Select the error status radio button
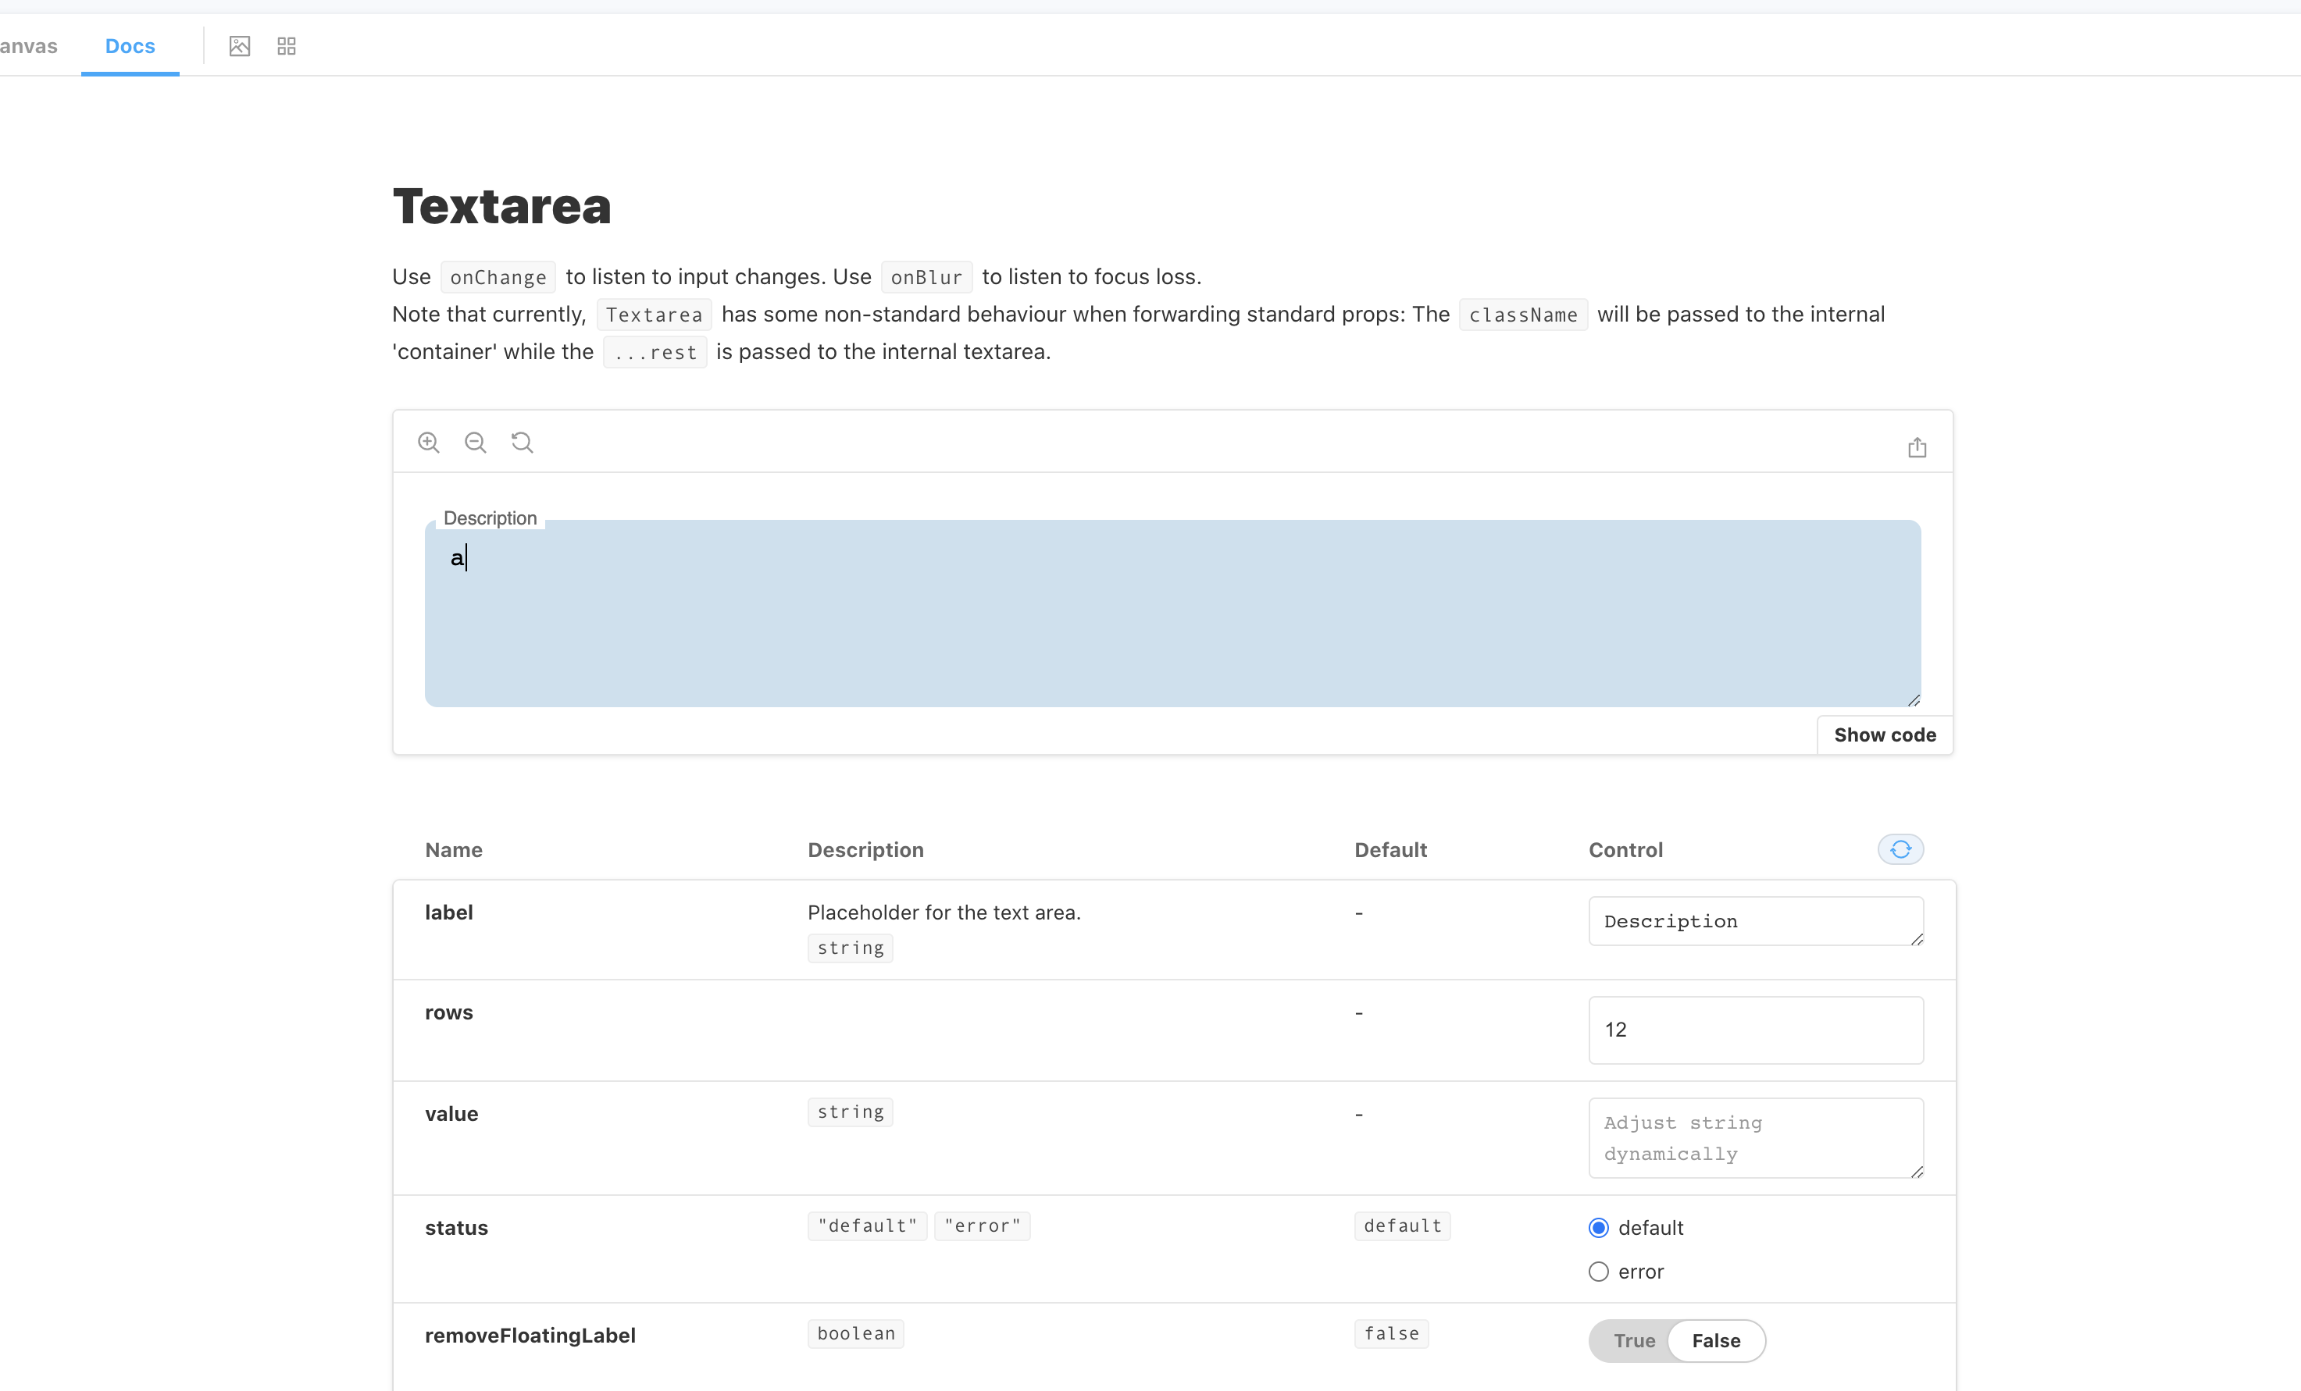This screenshot has width=2301, height=1391. 1599,1272
